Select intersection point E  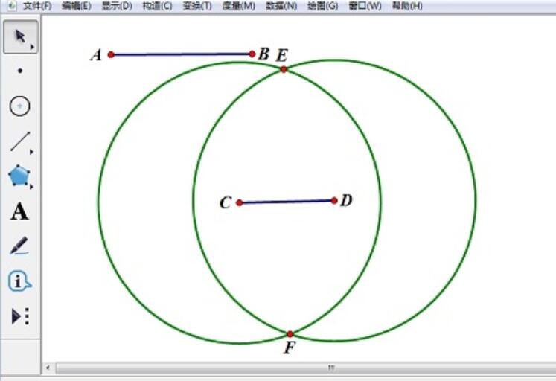[284, 69]
